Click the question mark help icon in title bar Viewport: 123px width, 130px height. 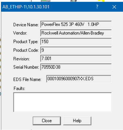pos(97,7)
